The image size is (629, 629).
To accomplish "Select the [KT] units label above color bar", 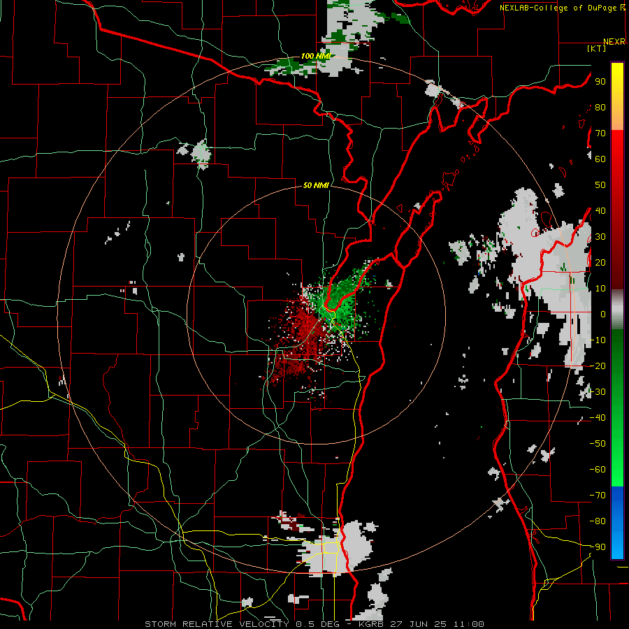I will coord(597,48).
